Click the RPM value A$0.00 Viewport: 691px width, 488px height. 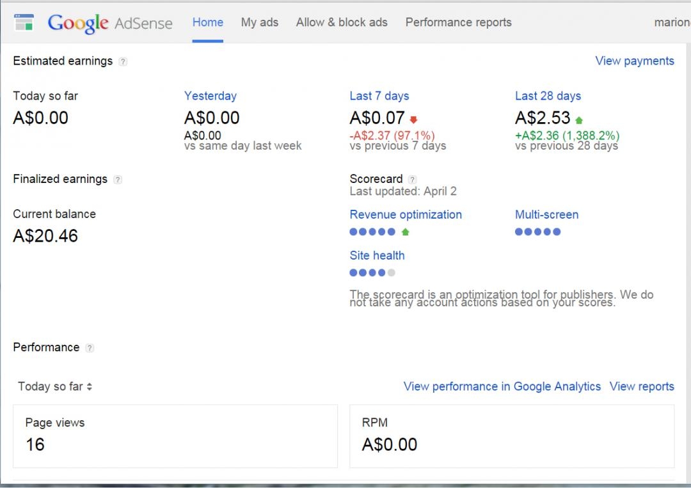[390, 445]
